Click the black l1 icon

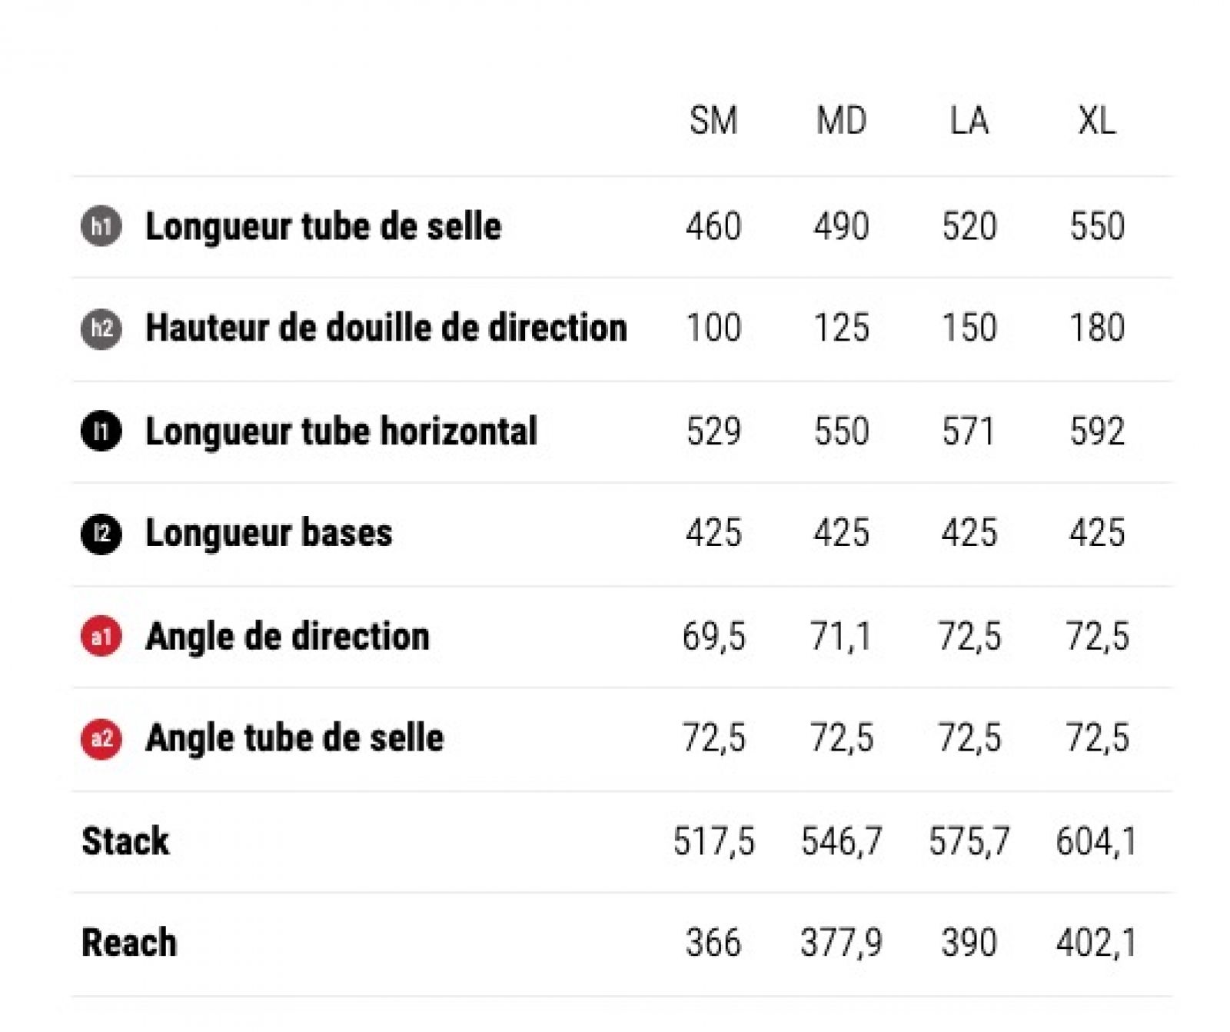coord(101,431)
